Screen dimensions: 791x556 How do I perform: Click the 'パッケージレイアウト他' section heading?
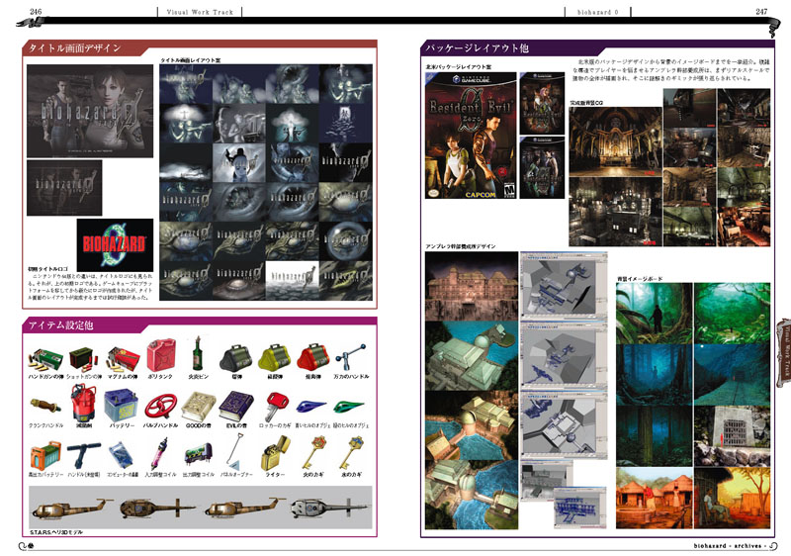(x=477, y=47)
